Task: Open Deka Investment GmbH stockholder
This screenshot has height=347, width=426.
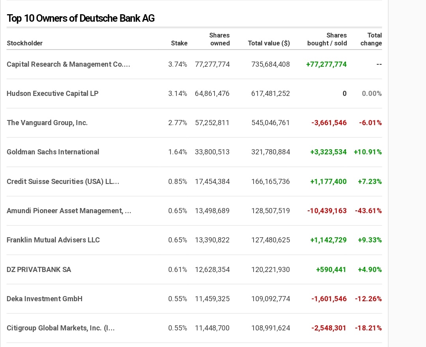Action: [x=45, y=298]
